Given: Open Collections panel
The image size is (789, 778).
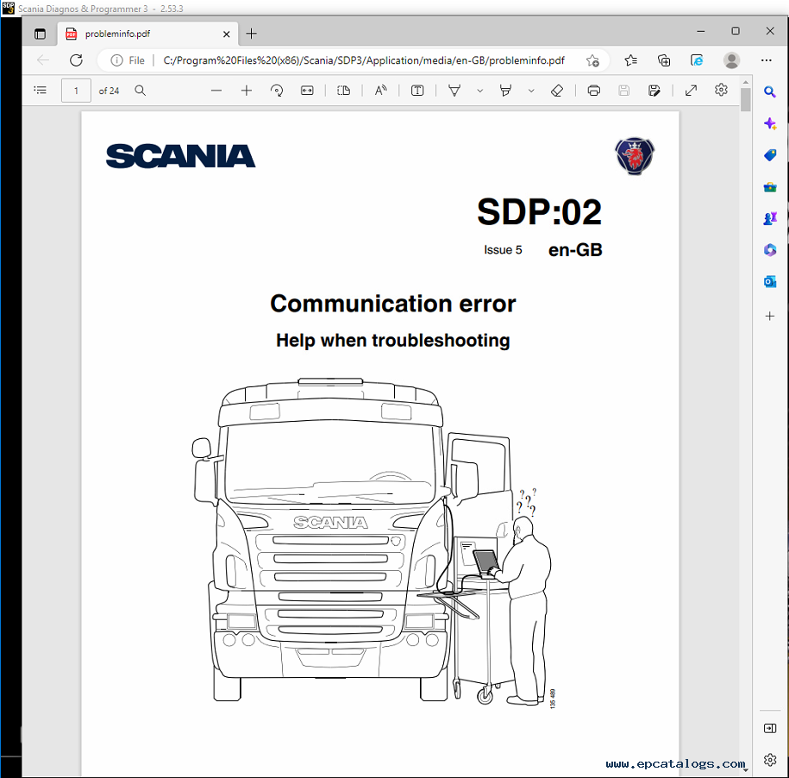Looking at the screenshot, I should pos(664,60).
